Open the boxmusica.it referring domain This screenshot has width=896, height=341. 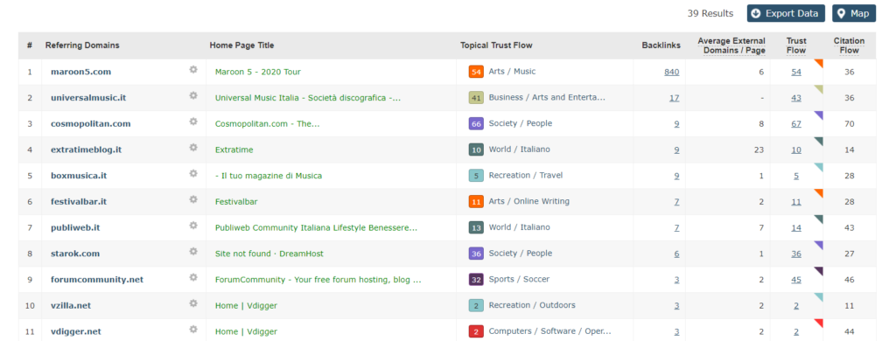click(x=78, y=176)
